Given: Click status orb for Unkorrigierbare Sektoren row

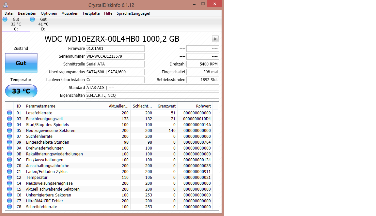Looking at the screenshot, I should pos(9,195).
